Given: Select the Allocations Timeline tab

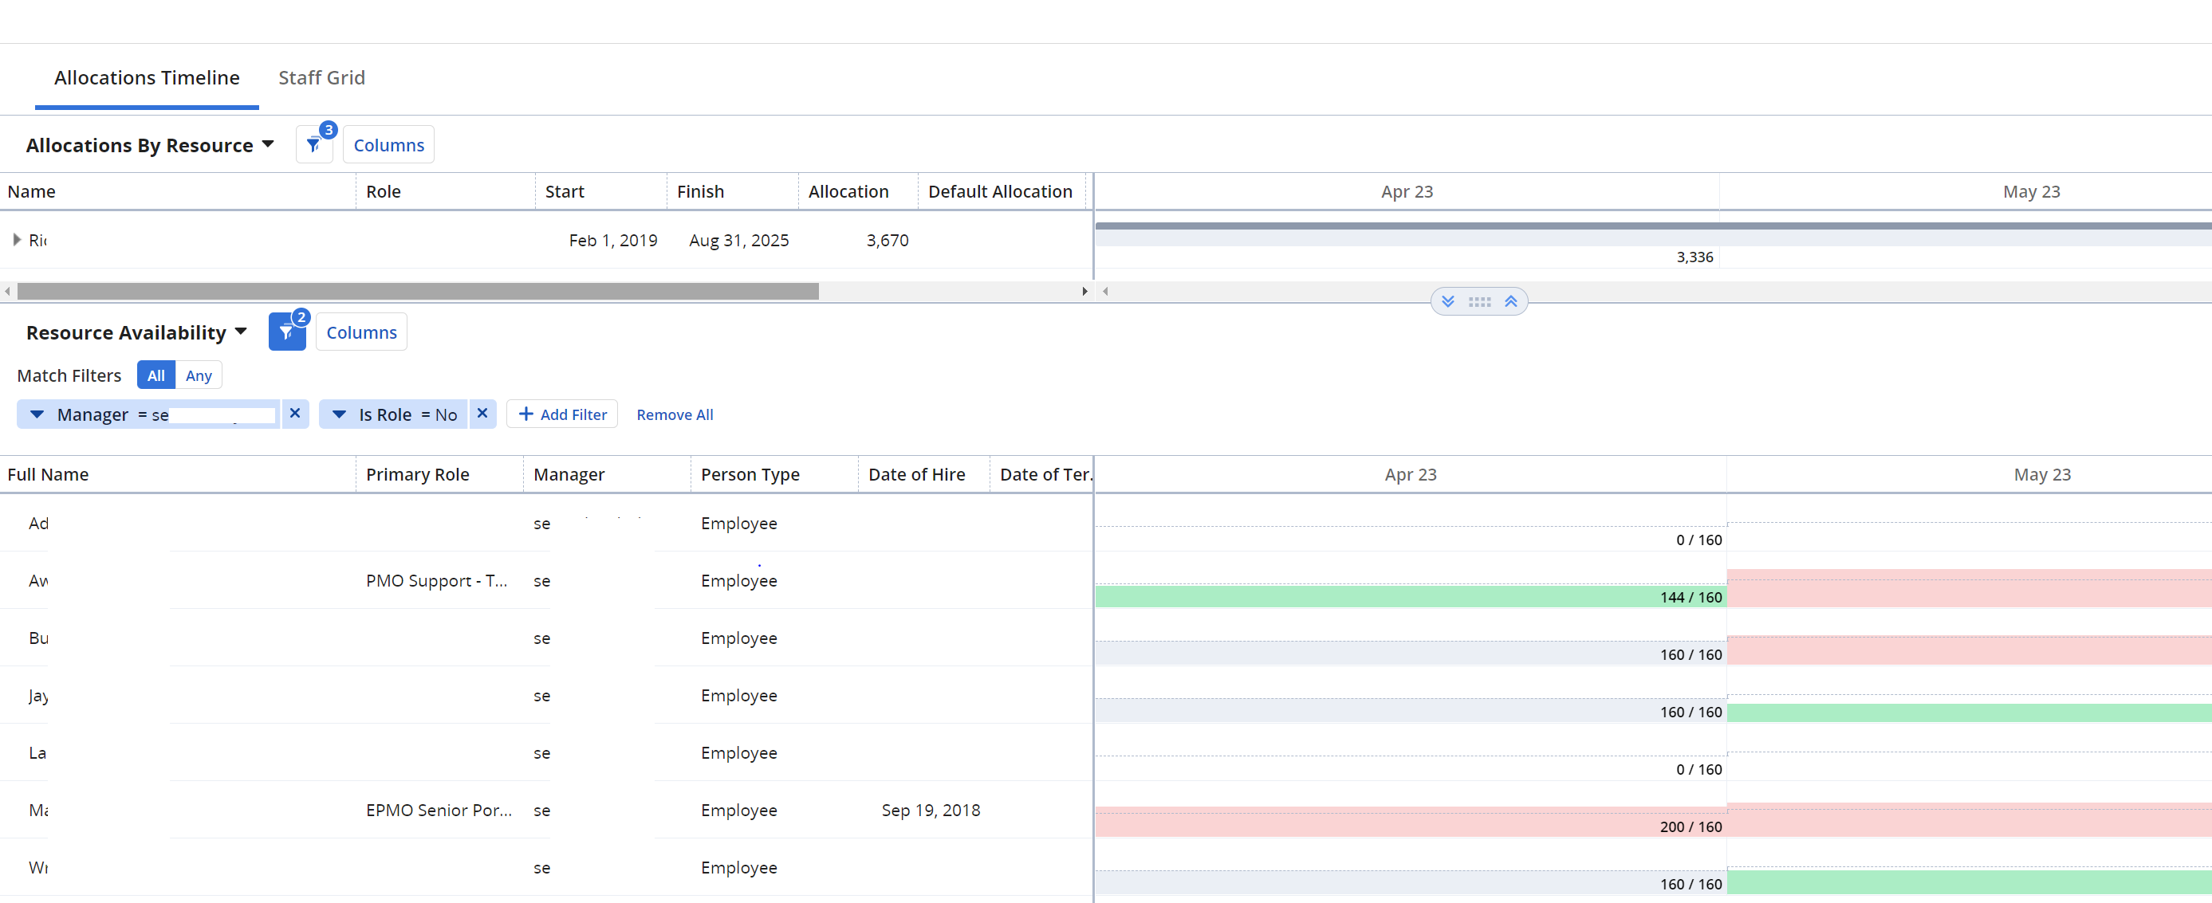Looking at the screenshot, I should (x=147, y=77).
